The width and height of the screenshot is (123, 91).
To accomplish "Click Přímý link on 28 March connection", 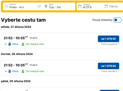I will pyautogui.click(x=15, y=71).
